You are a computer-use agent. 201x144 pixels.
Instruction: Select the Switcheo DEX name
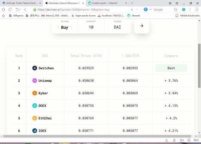46,68
